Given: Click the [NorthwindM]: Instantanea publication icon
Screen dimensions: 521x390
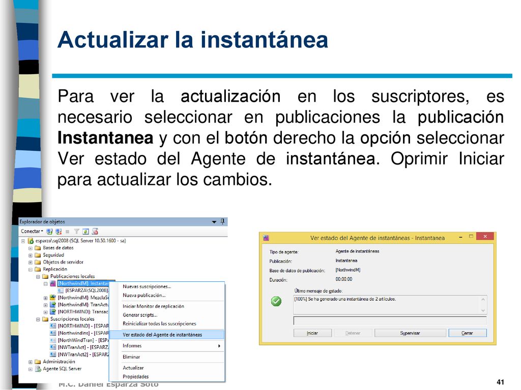Looking at the screenshot, I should pos(53,283).
